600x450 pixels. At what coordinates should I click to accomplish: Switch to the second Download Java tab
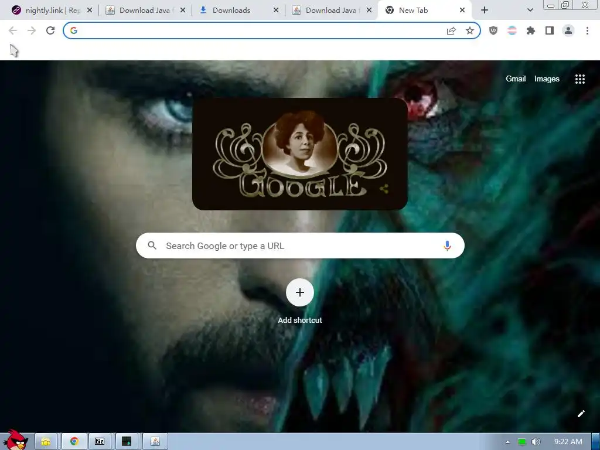pyautogui.click(x=326, y=11)
